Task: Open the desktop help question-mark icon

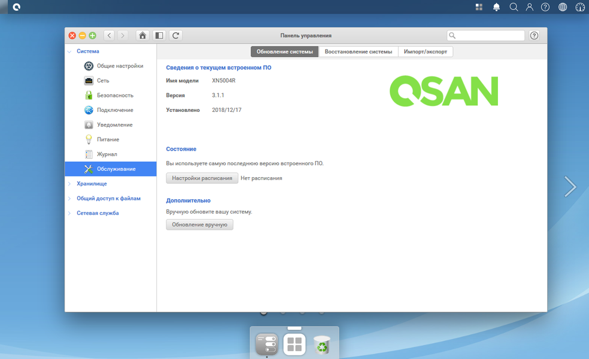Action: [545, 7]
